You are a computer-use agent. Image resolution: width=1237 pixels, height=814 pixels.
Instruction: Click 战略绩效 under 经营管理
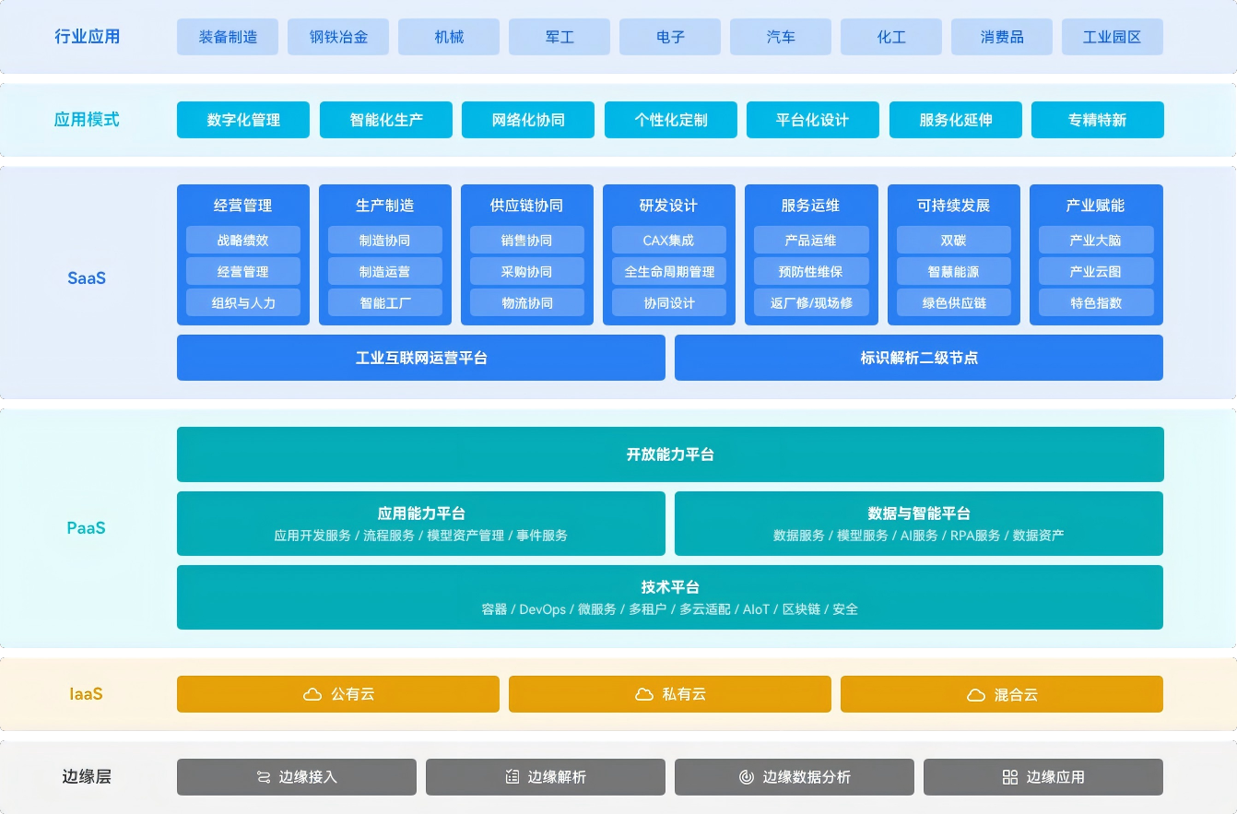[243, 241]
